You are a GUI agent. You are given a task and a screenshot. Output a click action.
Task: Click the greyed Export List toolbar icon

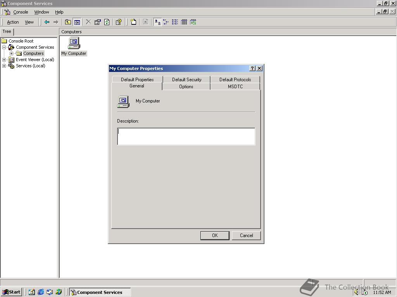146,22
